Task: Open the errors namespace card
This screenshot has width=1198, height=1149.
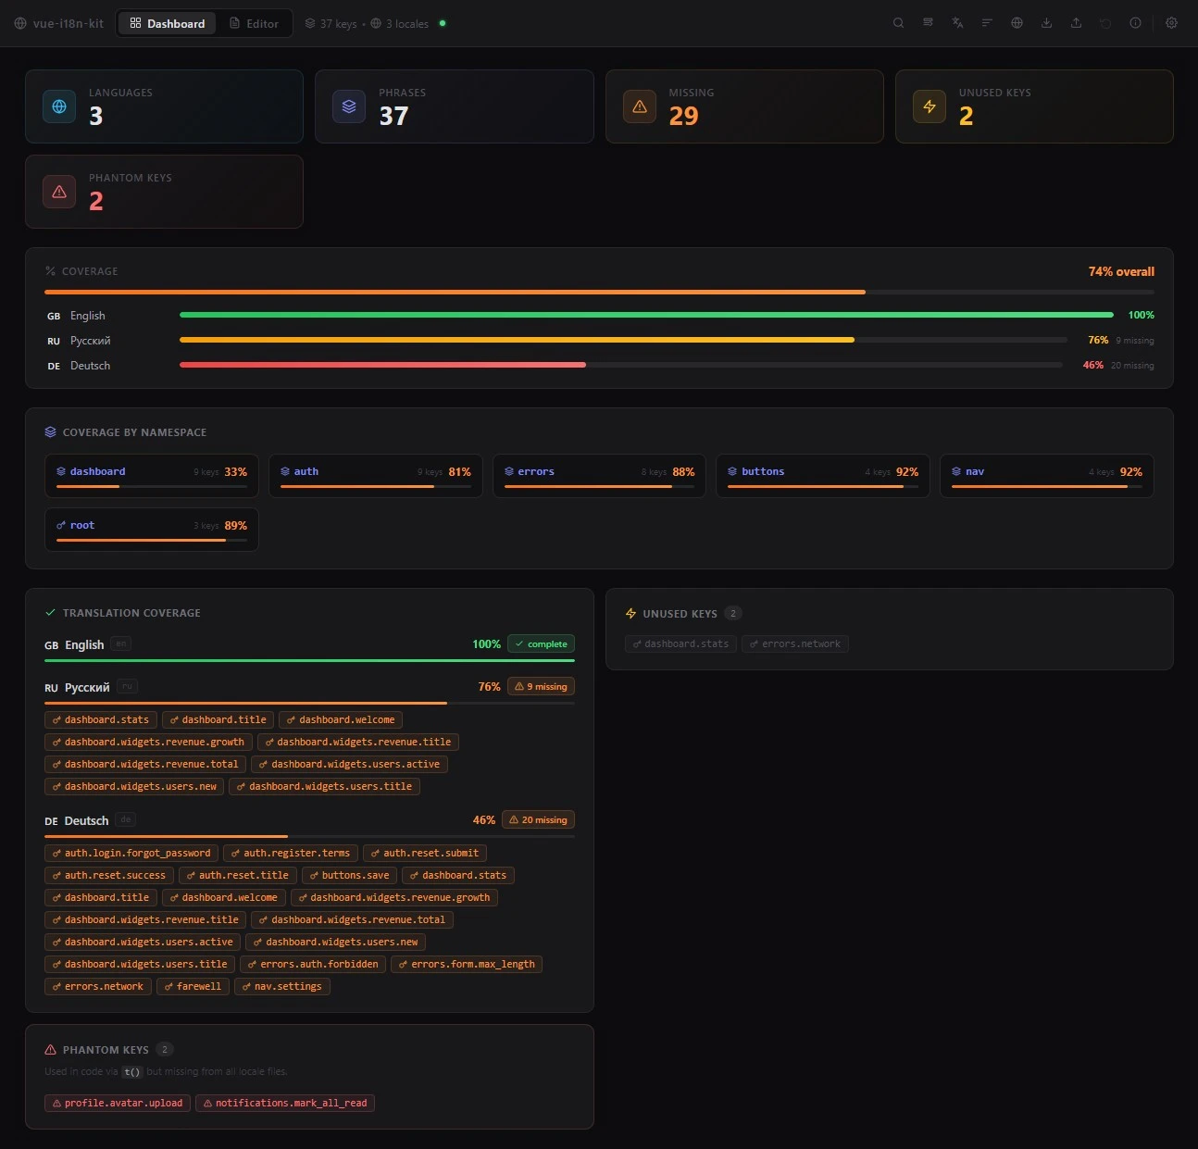Action: click(599, 475)
